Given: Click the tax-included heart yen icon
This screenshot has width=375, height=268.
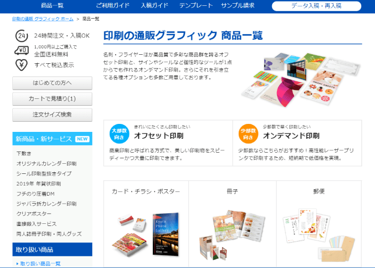Looking at the screenshot, I should pos(21,65).
